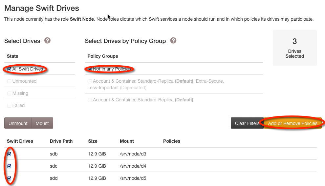Click the Swift Drives column header
This screenshot has height=186, width=325.
(20, 141)
